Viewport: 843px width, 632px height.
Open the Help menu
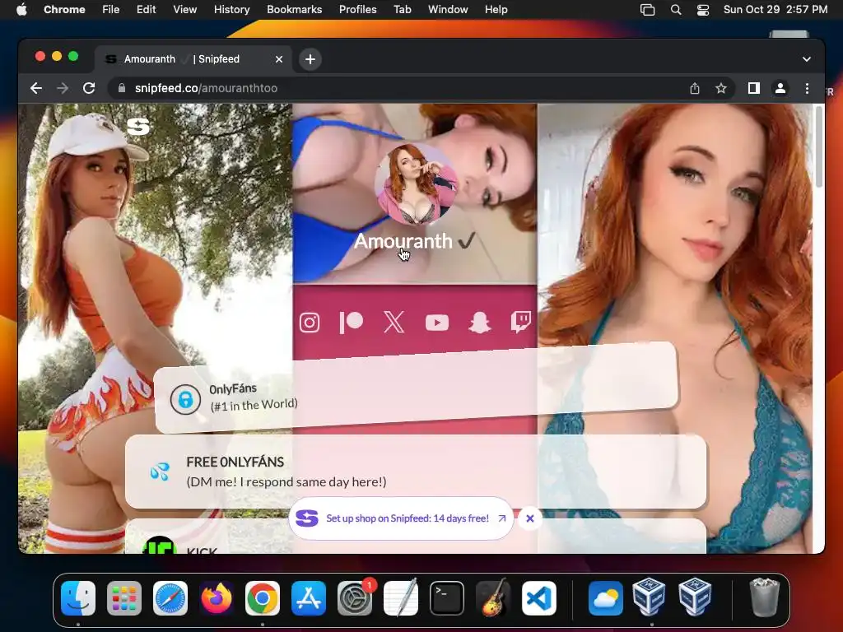[x=496, y=10]
